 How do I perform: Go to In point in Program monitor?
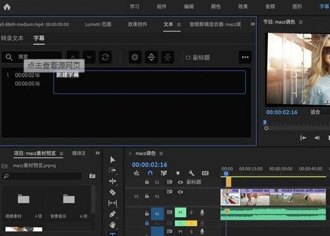click(303, 138)
